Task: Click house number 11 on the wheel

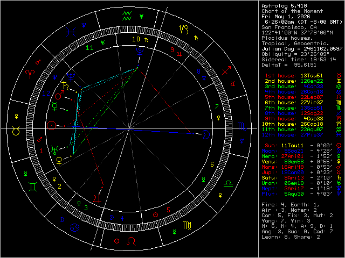Action: 89,48
